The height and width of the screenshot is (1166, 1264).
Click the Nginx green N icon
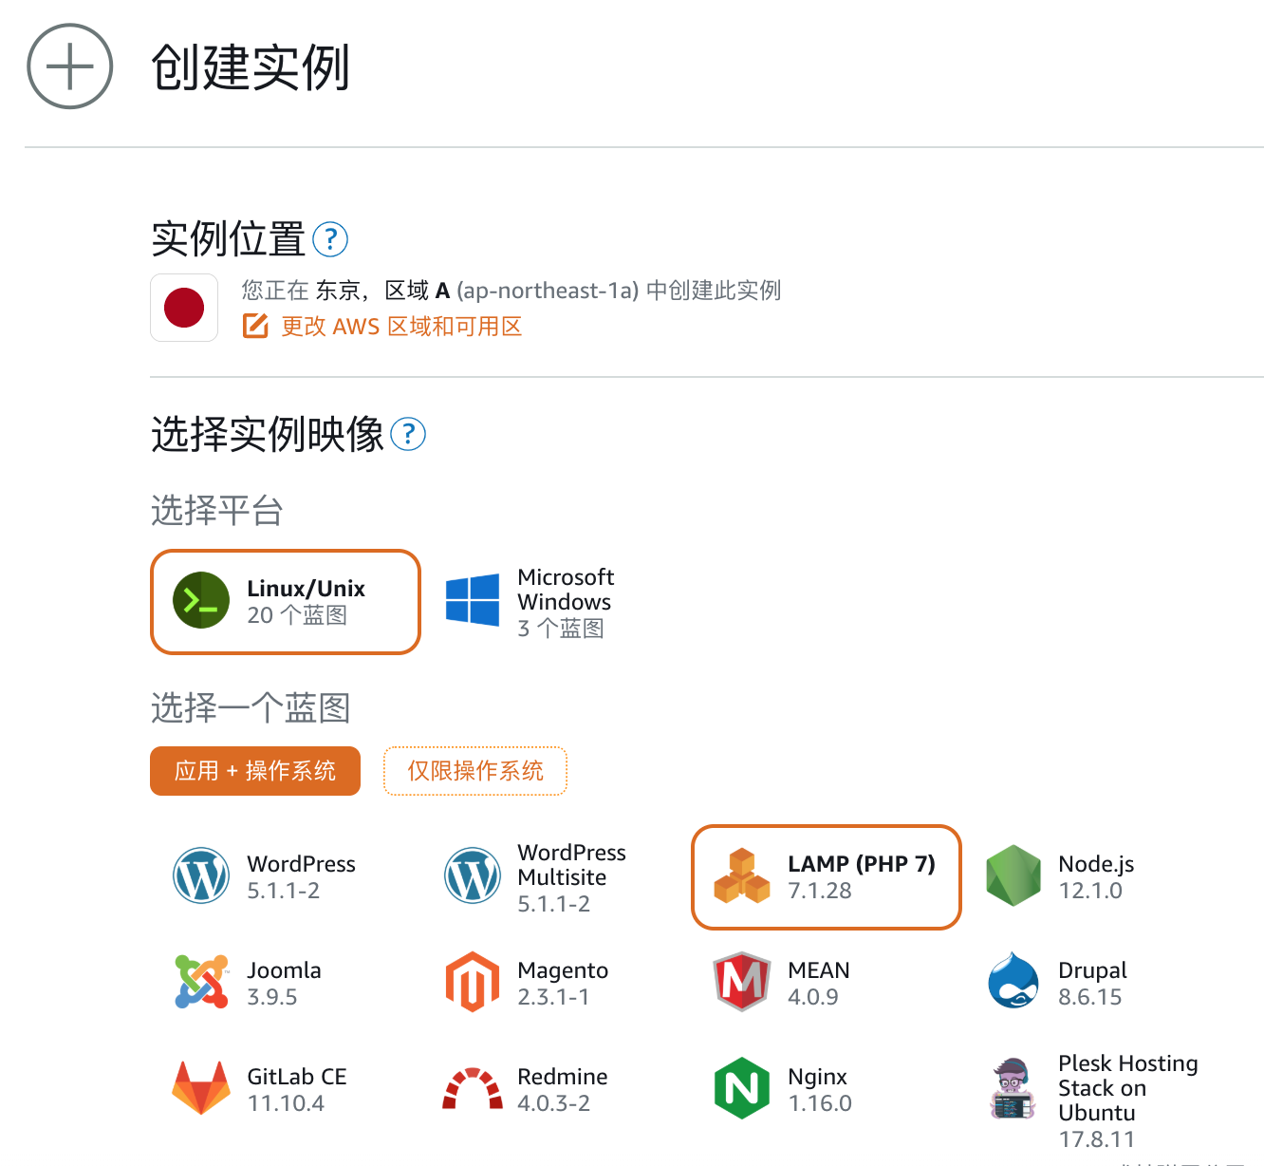pos(742,1088)
